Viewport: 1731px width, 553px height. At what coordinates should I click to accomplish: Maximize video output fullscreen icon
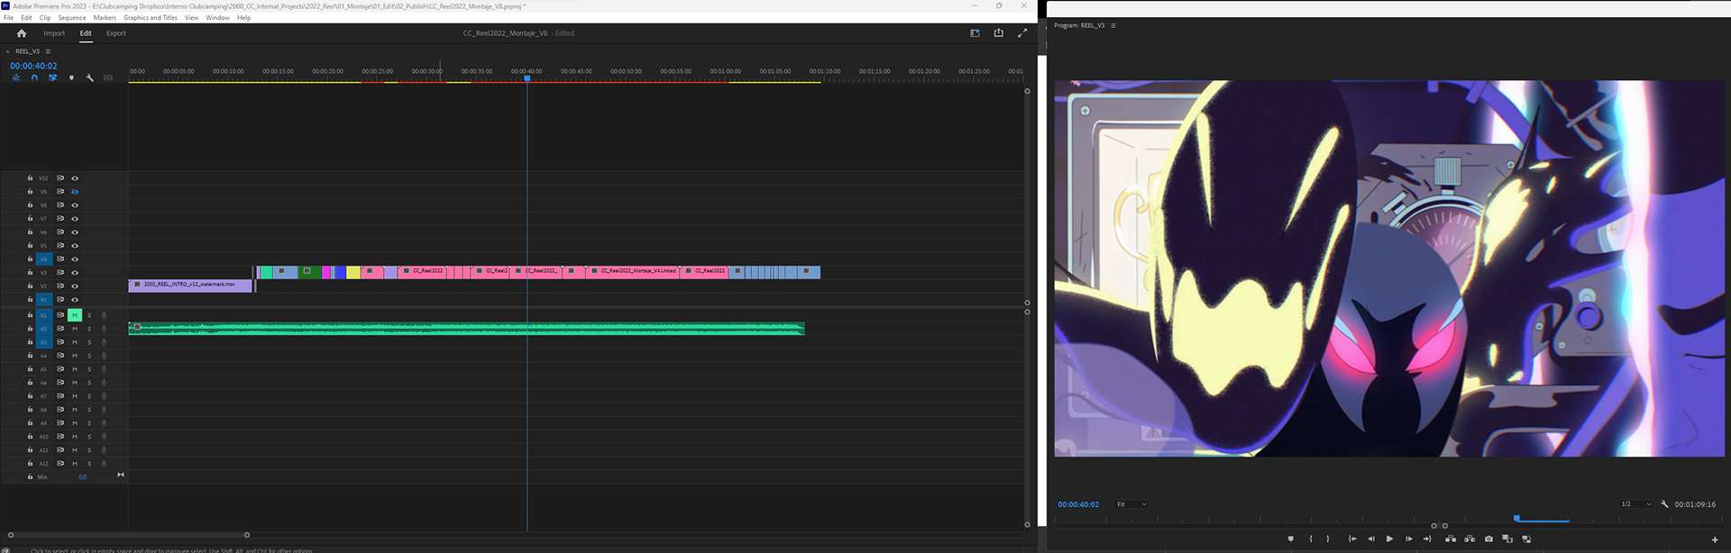pos(1022,33)
